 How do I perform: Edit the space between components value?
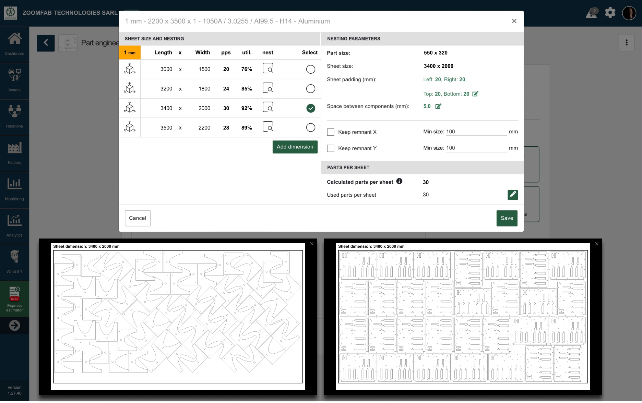[438, 106]
